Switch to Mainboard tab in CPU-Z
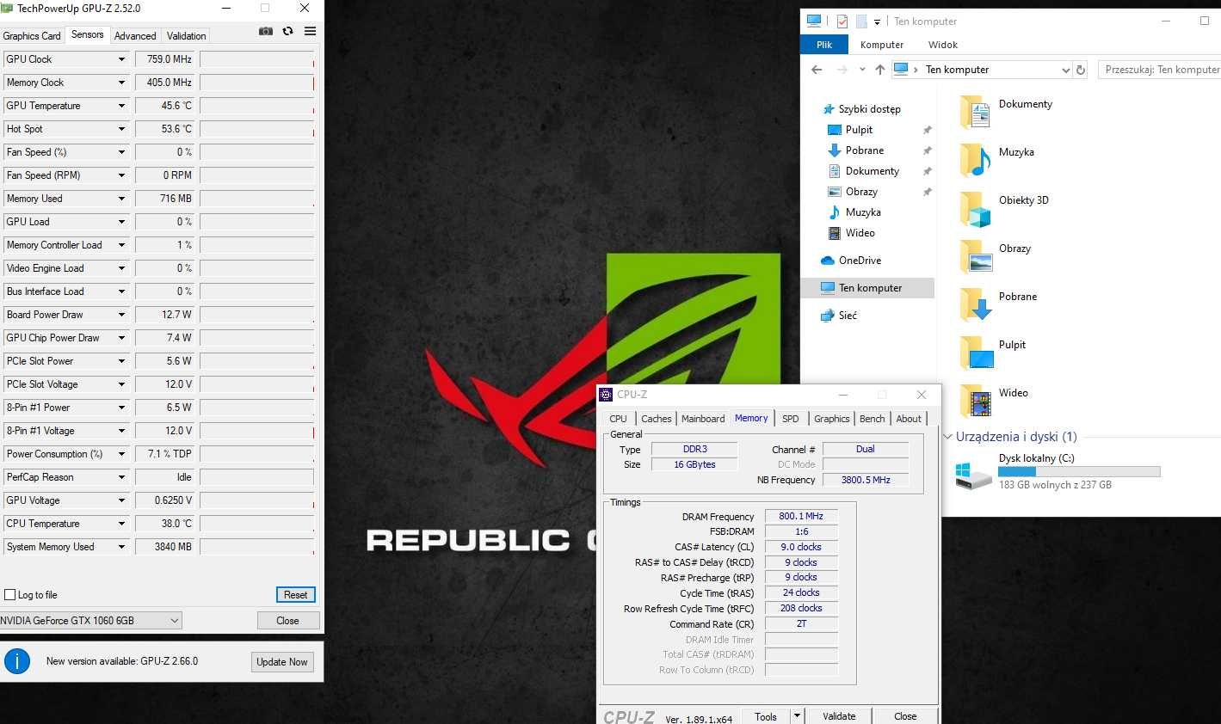Image resolution: width=1221 pixels, height=724 pixels. click(x=703, y=419)
